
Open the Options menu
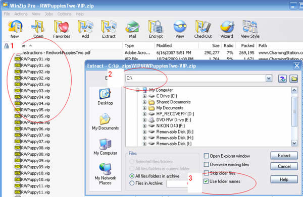pos(64,14)
